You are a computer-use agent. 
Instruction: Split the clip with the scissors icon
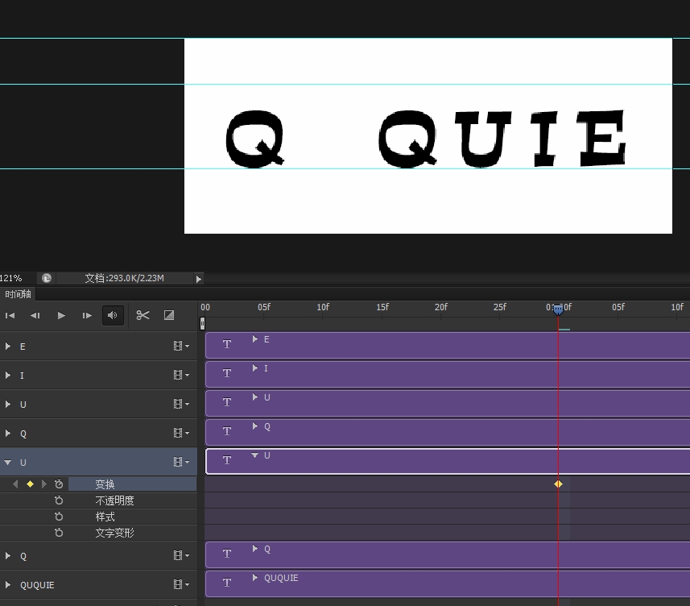coord(143,315)
